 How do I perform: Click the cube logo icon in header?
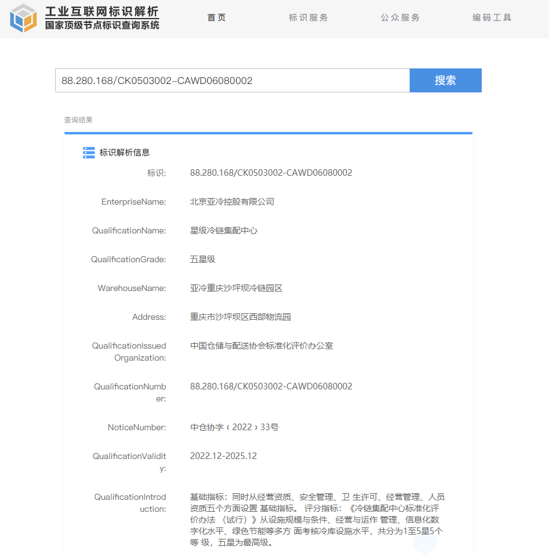(23, 18)
